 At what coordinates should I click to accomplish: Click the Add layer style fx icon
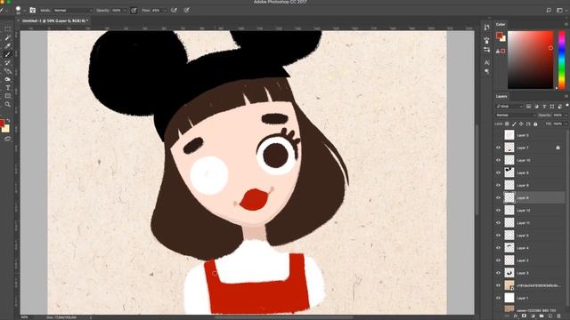click(x=516, y=316)
